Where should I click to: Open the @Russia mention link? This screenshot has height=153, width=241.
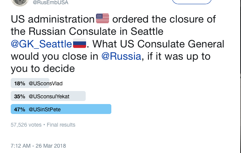click(121, 56)
